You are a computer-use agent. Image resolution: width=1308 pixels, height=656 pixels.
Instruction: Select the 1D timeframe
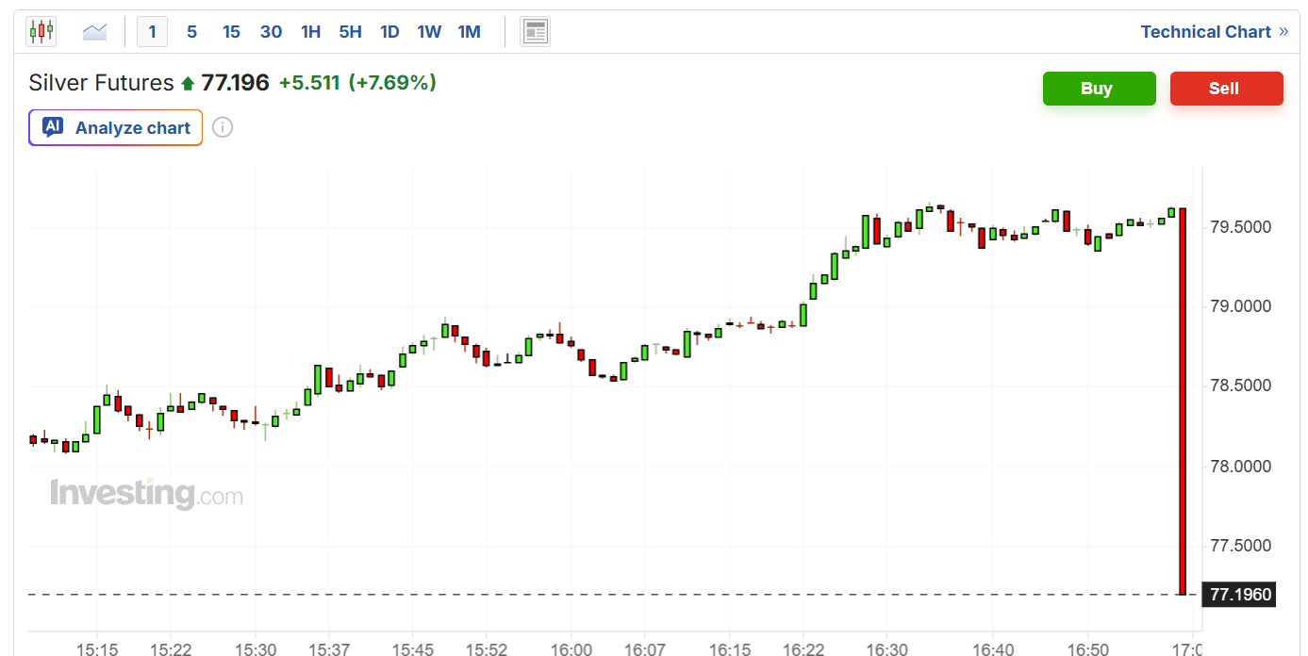[389, 32]
